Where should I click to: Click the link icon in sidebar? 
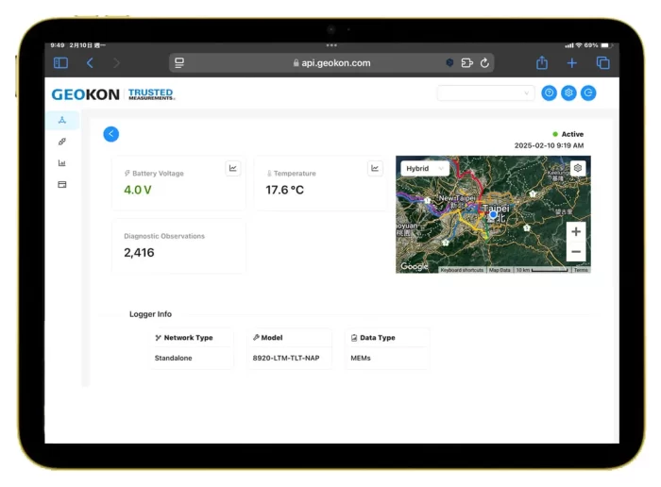coord(62,142)
